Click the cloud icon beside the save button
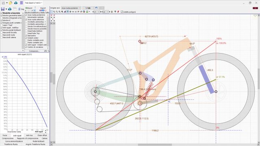The width and height of the screenshot is (260, 146). click(x=10, y=9)
